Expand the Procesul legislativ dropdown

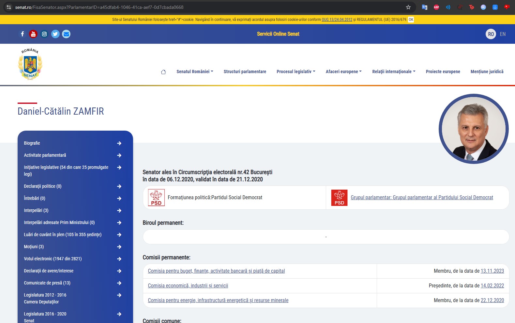(x=296, y=72)
